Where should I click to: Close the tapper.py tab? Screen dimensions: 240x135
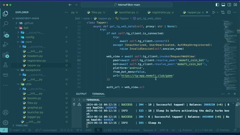(207, 12)
